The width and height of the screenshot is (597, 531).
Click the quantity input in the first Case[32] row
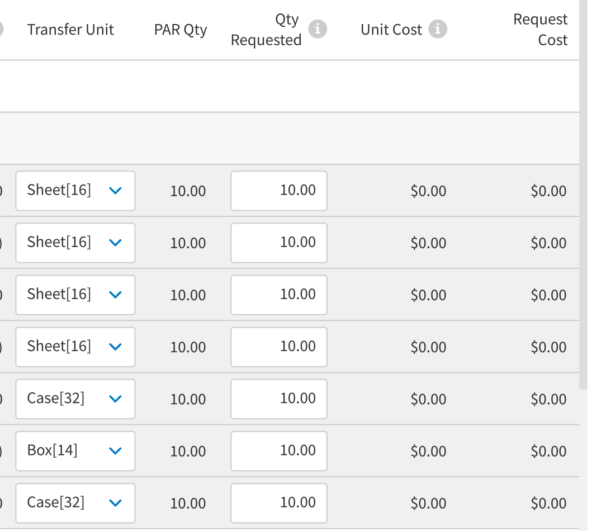(278, 399)
